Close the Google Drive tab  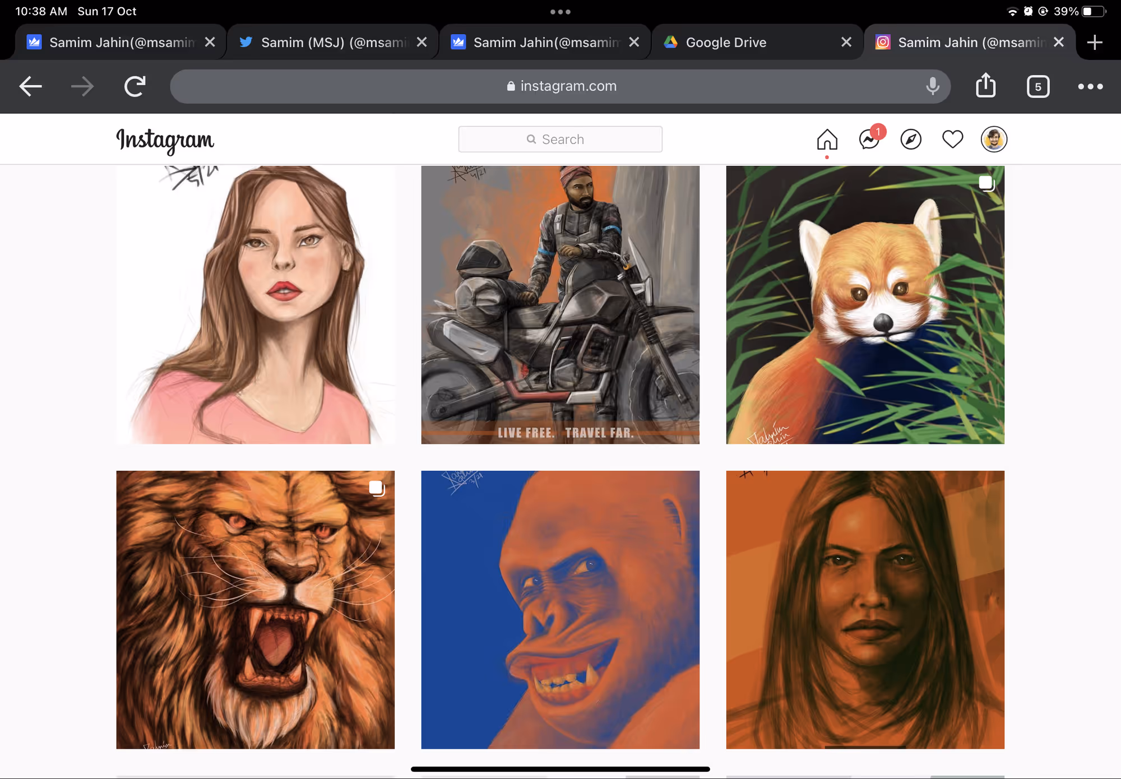click(x=846, y=42)
